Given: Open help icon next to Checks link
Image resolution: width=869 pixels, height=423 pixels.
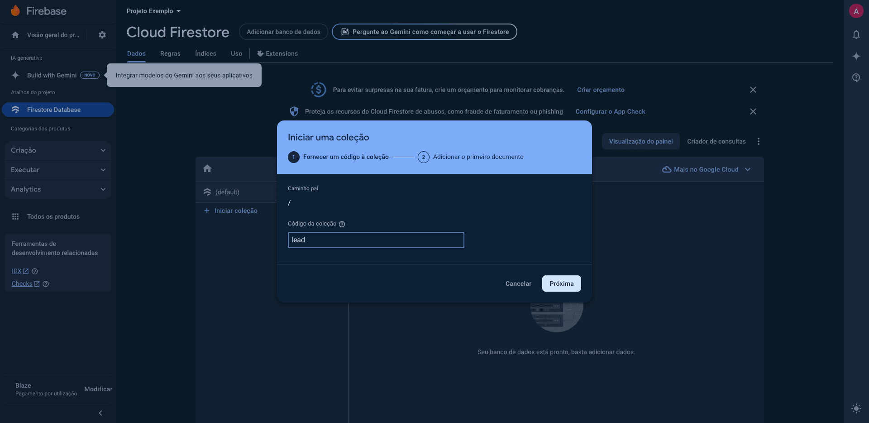Looking at the screenshot, I should tap(46, 284).
